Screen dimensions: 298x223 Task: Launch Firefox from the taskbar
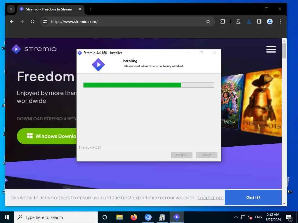point(134,217)
